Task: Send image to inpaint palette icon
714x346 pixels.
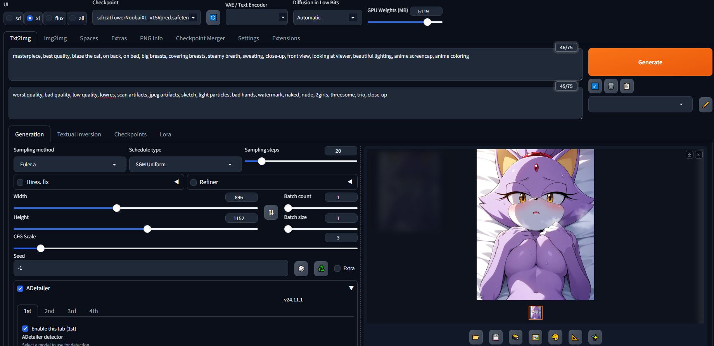Action: (555, 337)
